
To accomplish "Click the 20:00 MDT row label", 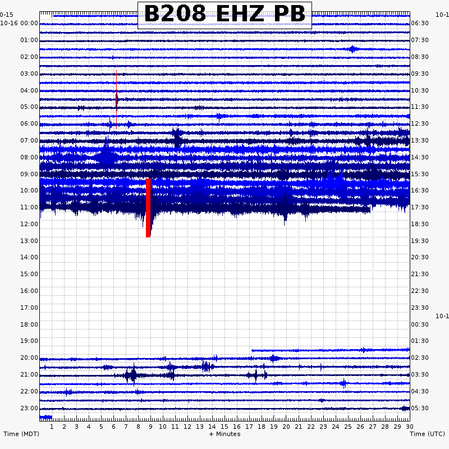I will pyautogui.click(x=29, y=358).
